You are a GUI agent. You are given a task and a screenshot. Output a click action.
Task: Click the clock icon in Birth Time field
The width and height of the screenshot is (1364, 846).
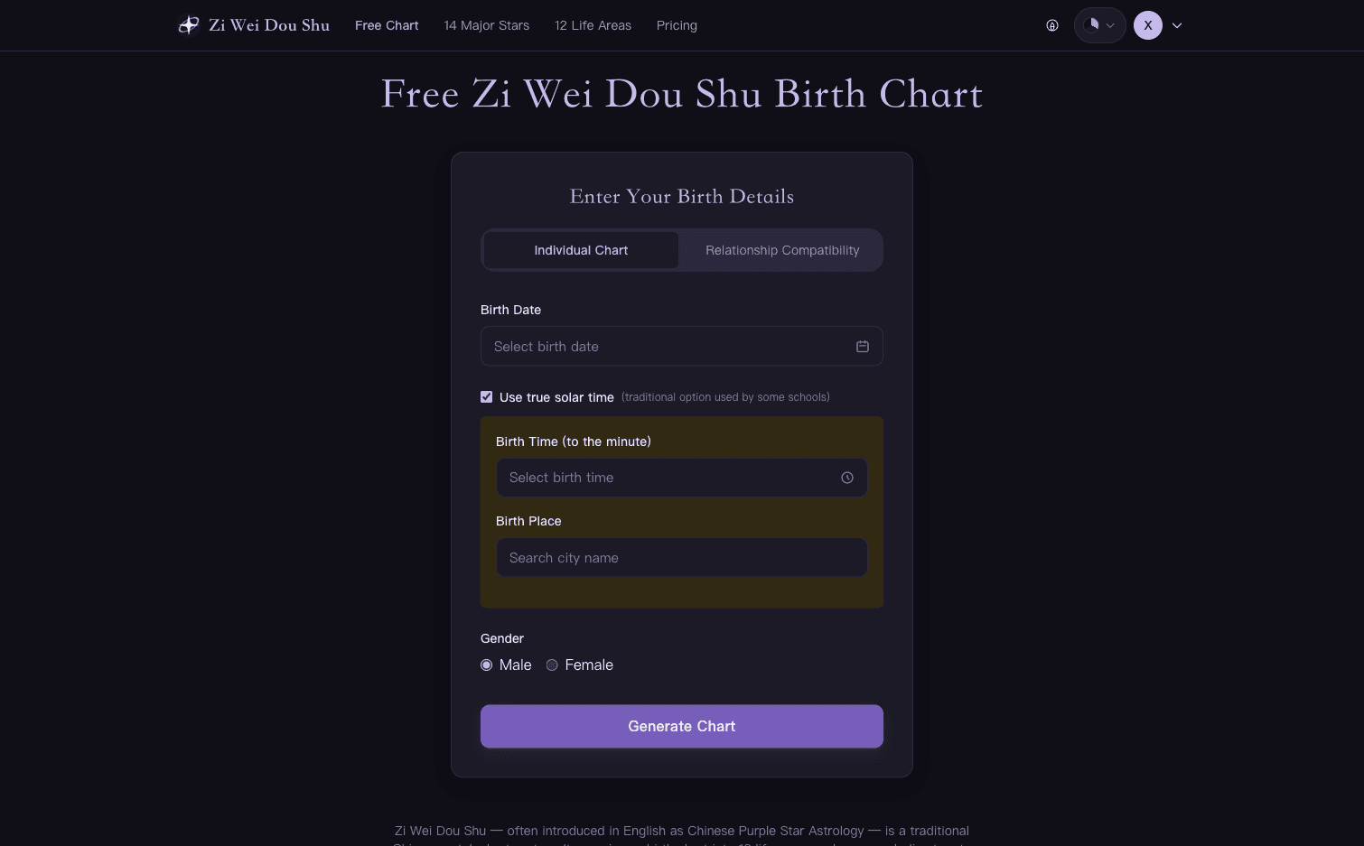click(847, 478)
